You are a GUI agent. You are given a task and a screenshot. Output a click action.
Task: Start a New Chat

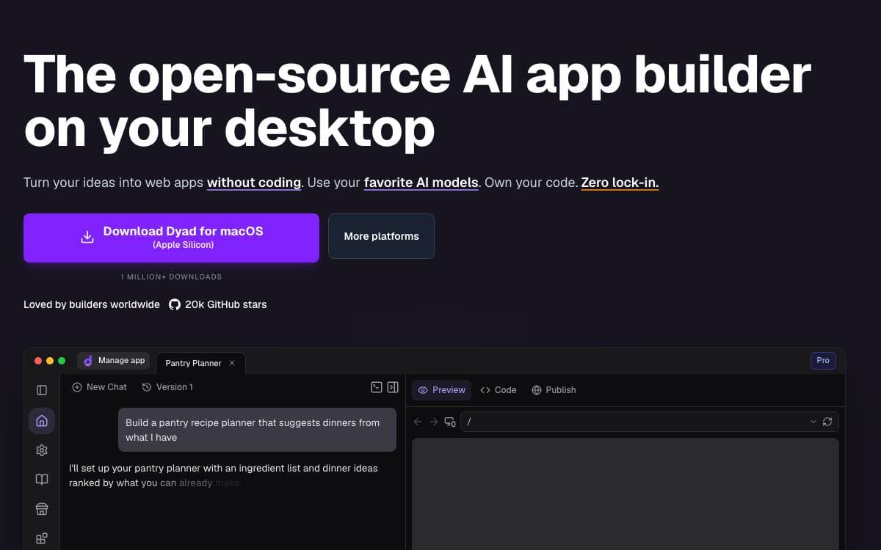(x=99, y=387)
